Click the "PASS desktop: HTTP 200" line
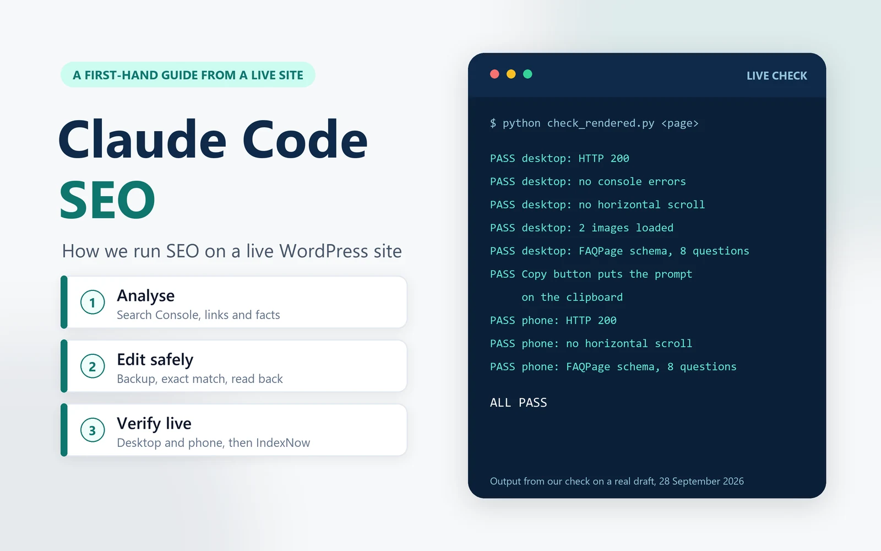Screen dimensions: 881x551 [559, 159]
